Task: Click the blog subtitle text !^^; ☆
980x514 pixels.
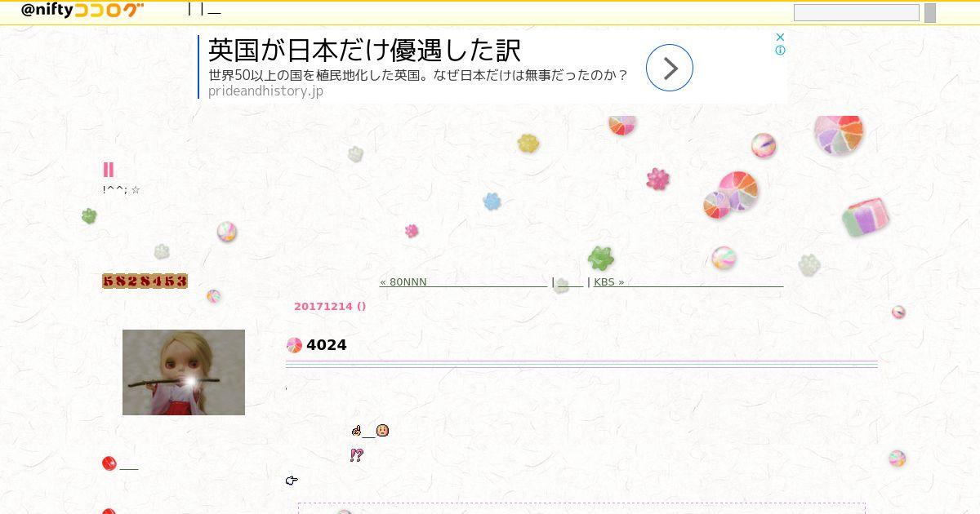Action: click(122, 190)
